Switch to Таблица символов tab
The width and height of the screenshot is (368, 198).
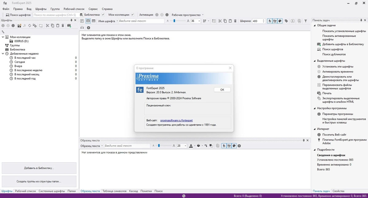click(x=114, y=191)
